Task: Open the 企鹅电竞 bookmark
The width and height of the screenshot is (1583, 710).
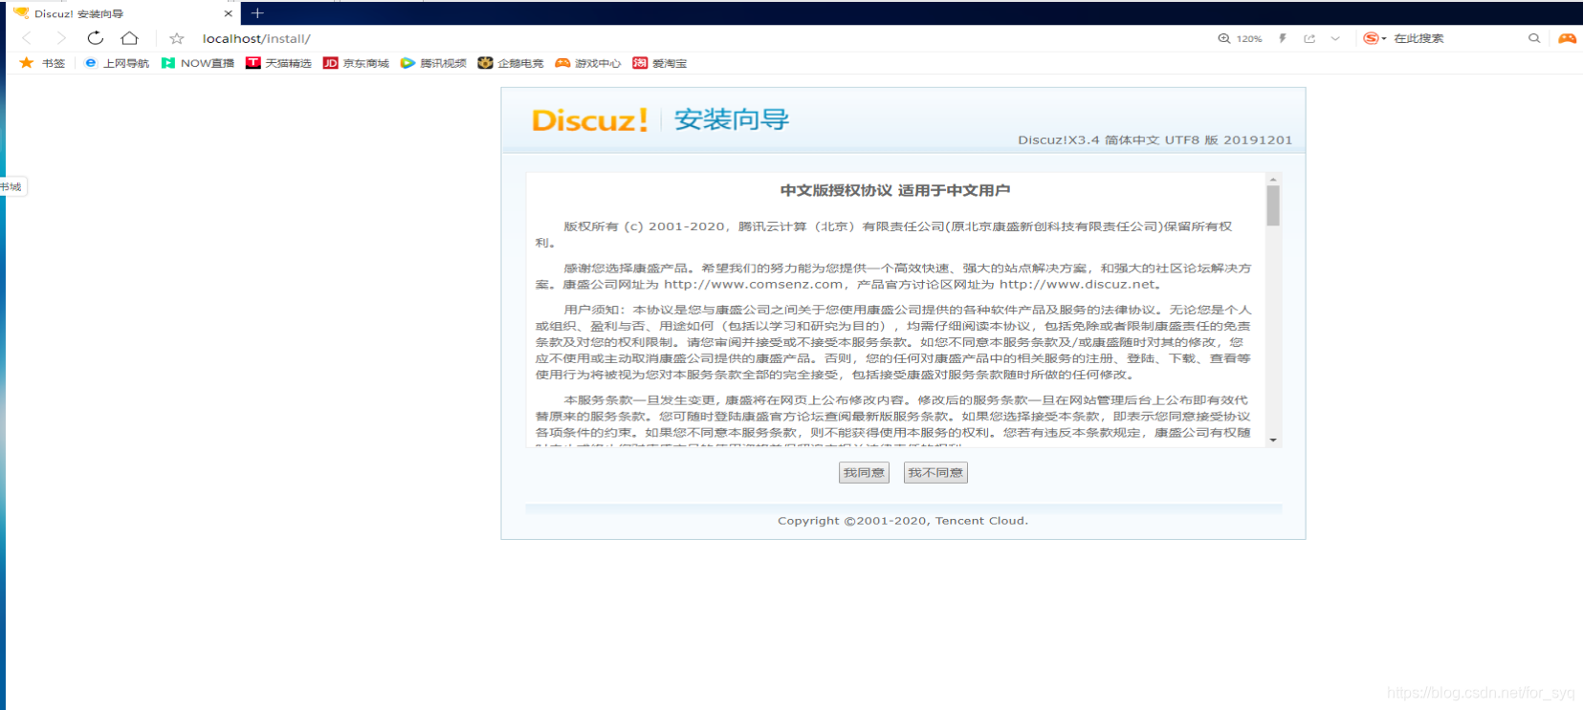Action: point(511,63)
